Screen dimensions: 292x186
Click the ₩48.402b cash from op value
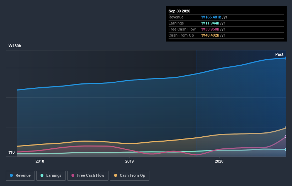pyautogui.click(x=210, y=35)
